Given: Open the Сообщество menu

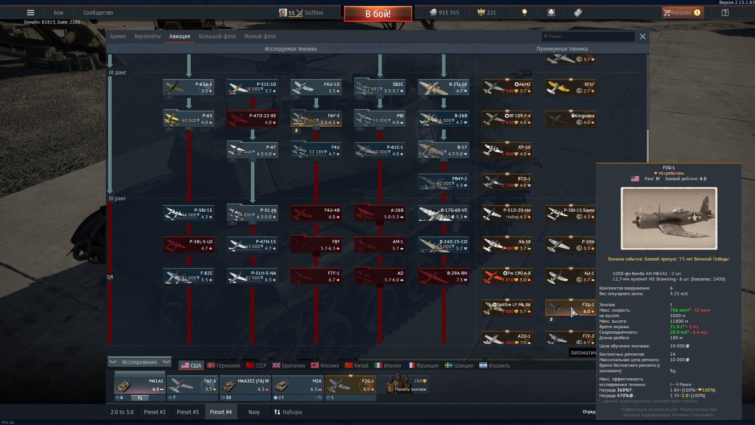Looking at the screenshot, I should pyautogui.click(x=98, y=13).
